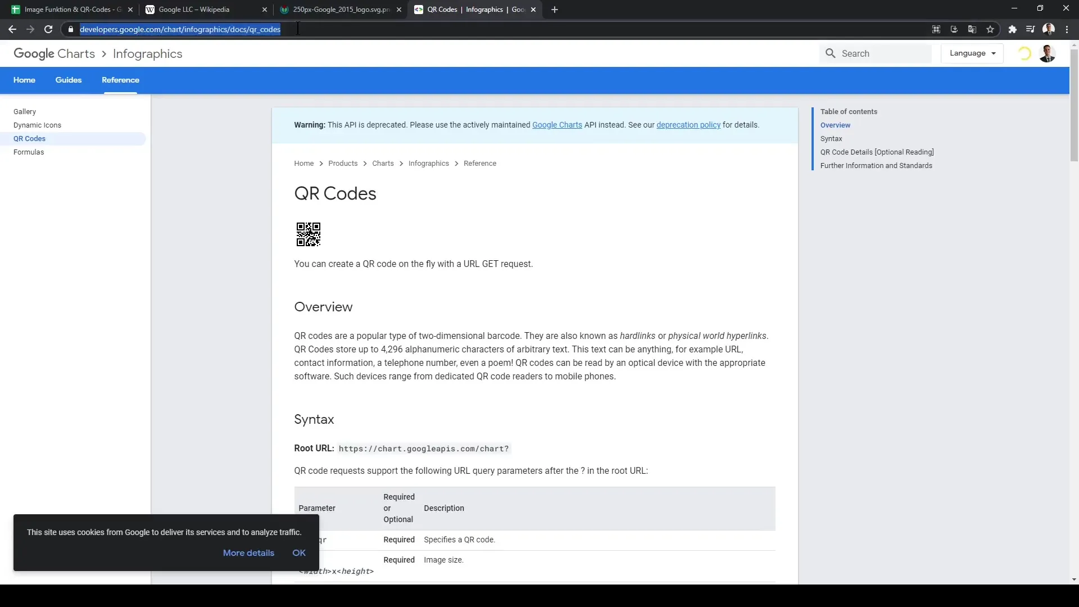Screen dimensions: 1079x607
Task: Open Dynamic Icons in the left sidebar
Action: tap(37, 125)
